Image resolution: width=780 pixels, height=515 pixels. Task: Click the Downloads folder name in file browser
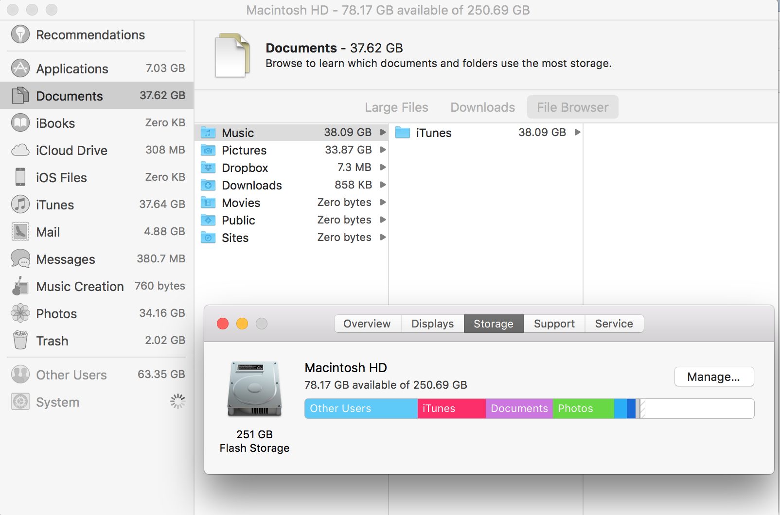(x=252, y=185)
